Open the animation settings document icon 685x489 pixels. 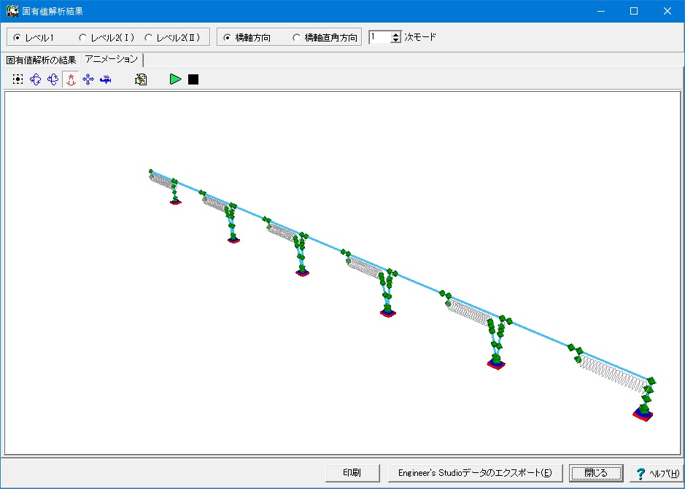coord(141,79)
